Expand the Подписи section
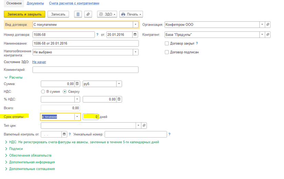The image size is (284, 179). [x=14, y=149]
